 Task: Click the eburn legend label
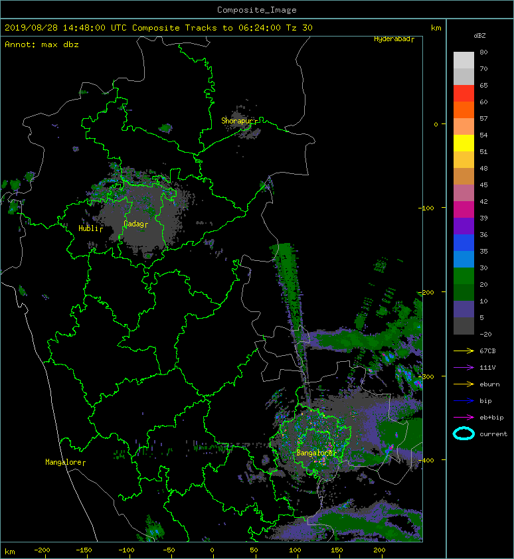point(489,384)
